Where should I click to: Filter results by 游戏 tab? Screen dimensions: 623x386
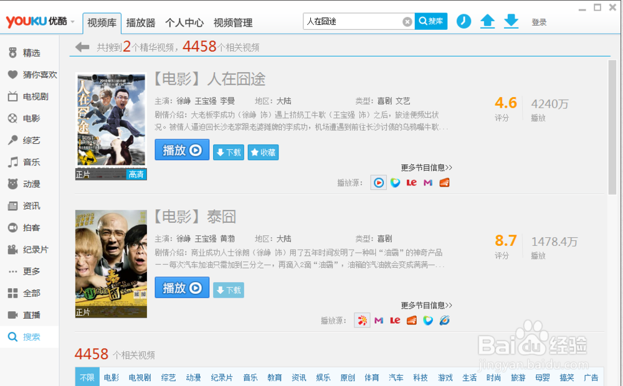[445, 377]
